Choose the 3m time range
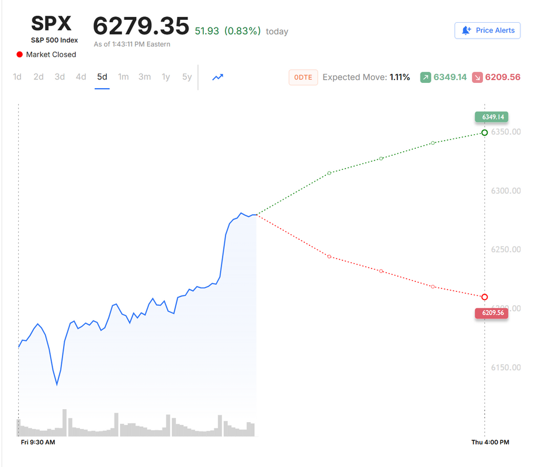542x467 pixels. [x=144, y=76]
